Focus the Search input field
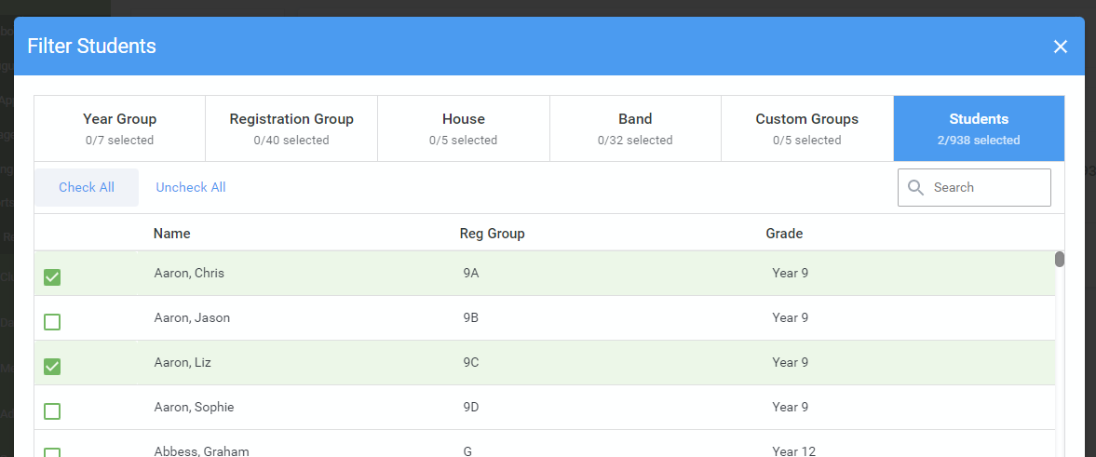Image resolution: width=1096 pixels, height=457 pixels. tap(974, 187)
